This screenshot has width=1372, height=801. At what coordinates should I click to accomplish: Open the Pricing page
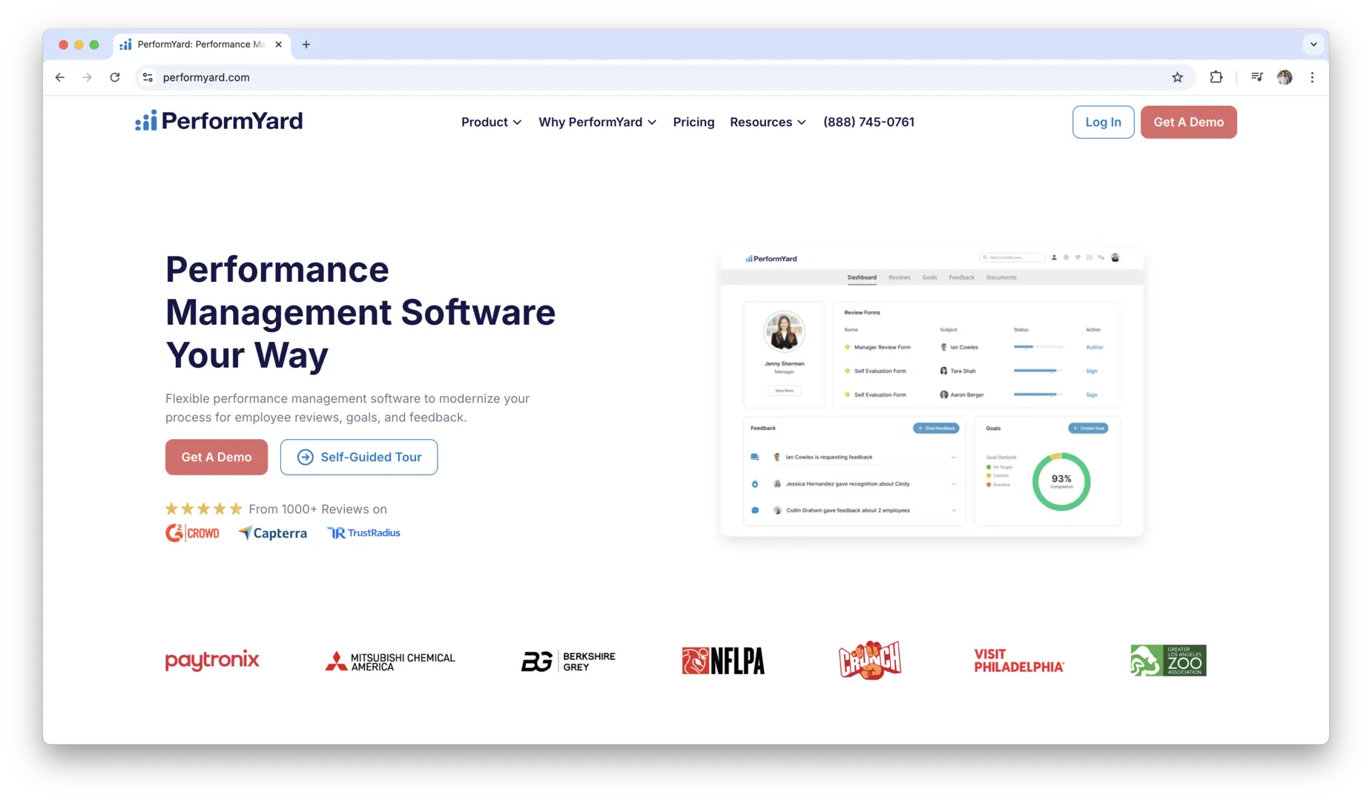point(693,122)
